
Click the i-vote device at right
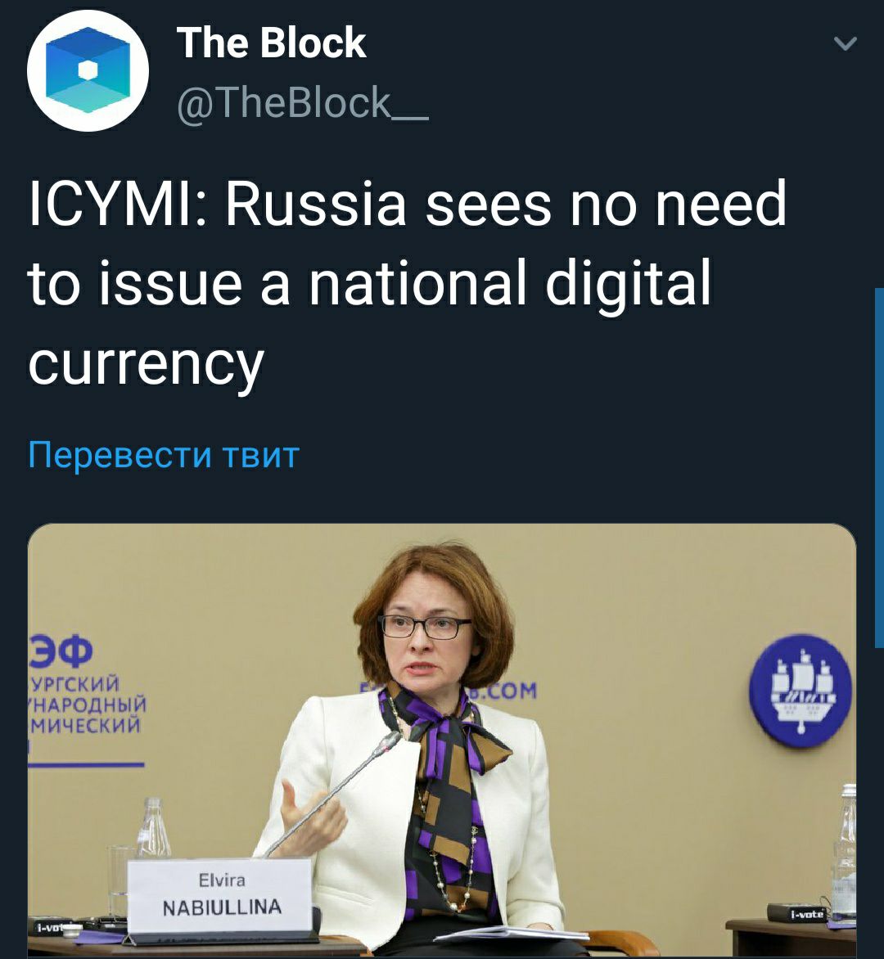coord(807,914)
